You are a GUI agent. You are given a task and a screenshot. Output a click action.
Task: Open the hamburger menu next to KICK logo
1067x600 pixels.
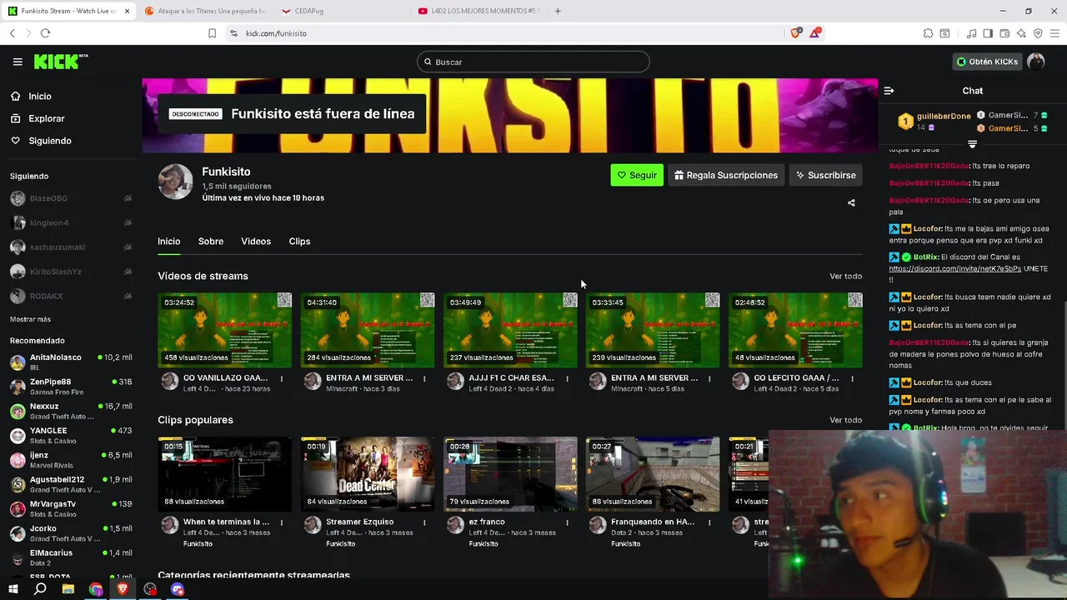coord(18,62)
